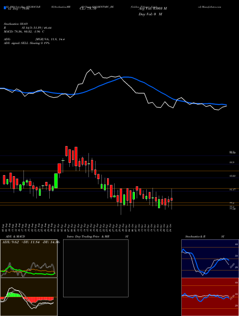Click the 81.17 price axis label

click(232, 190)
